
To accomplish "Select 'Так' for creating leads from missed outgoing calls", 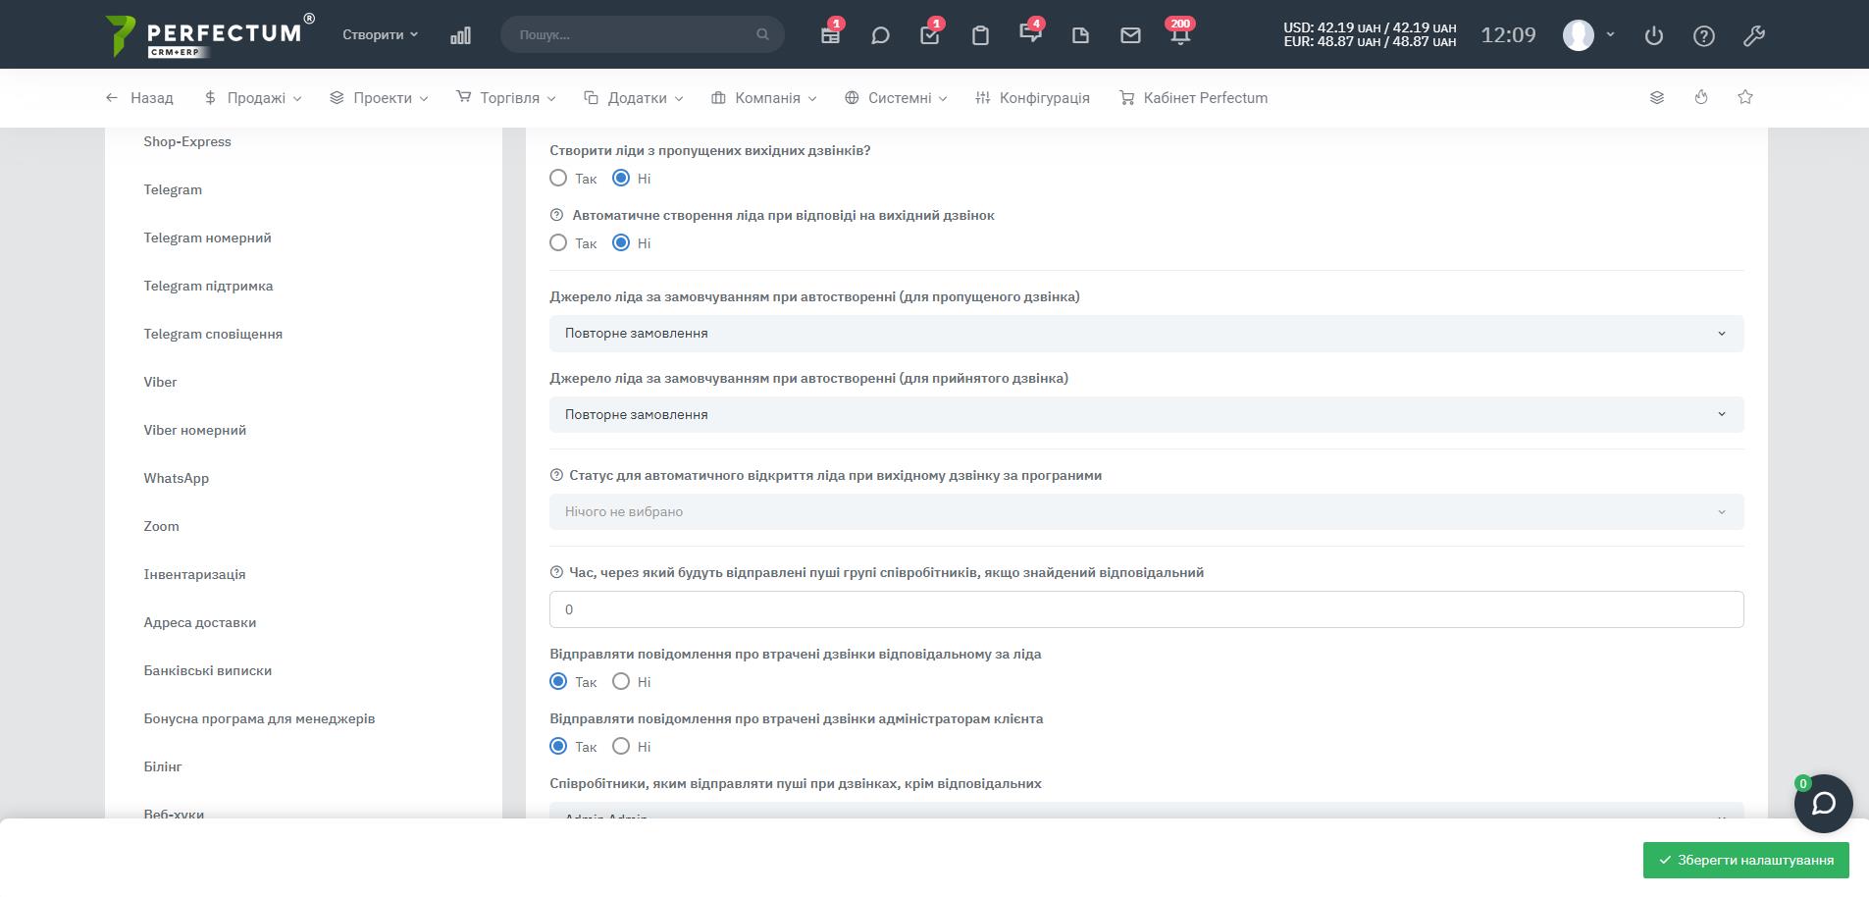I will (558, 179).
